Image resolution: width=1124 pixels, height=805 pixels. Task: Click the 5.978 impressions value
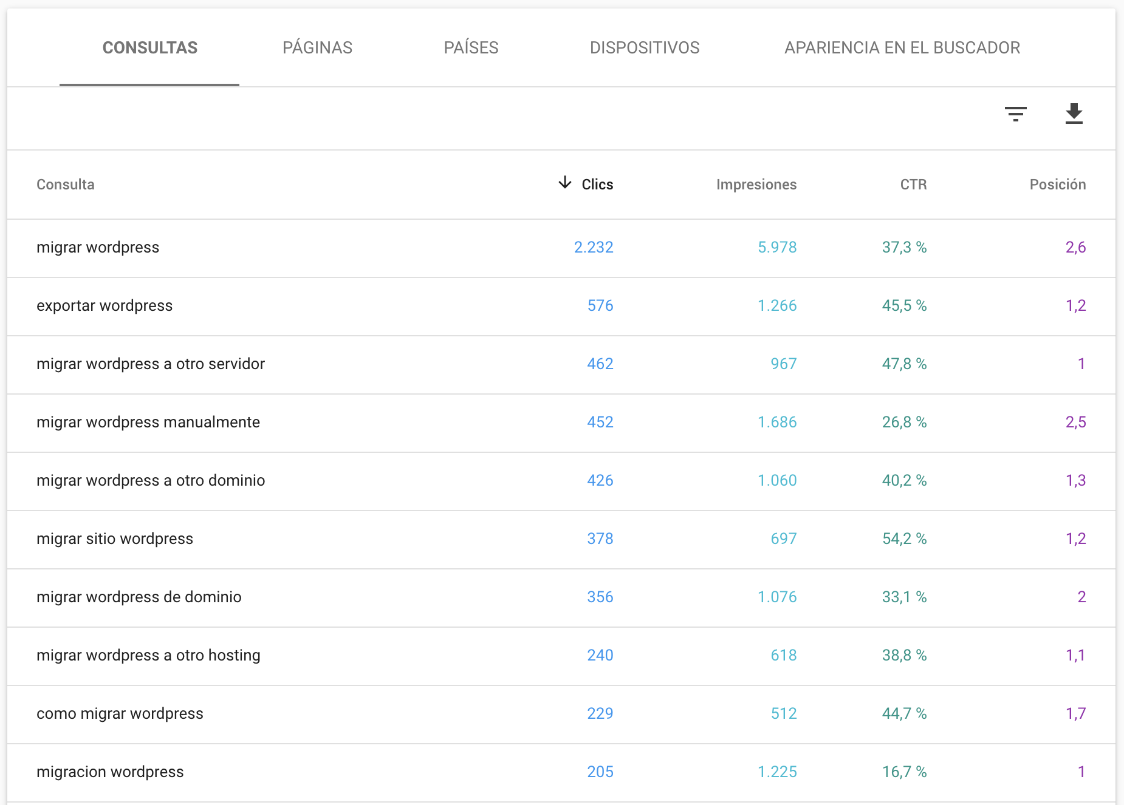point(777,247)
